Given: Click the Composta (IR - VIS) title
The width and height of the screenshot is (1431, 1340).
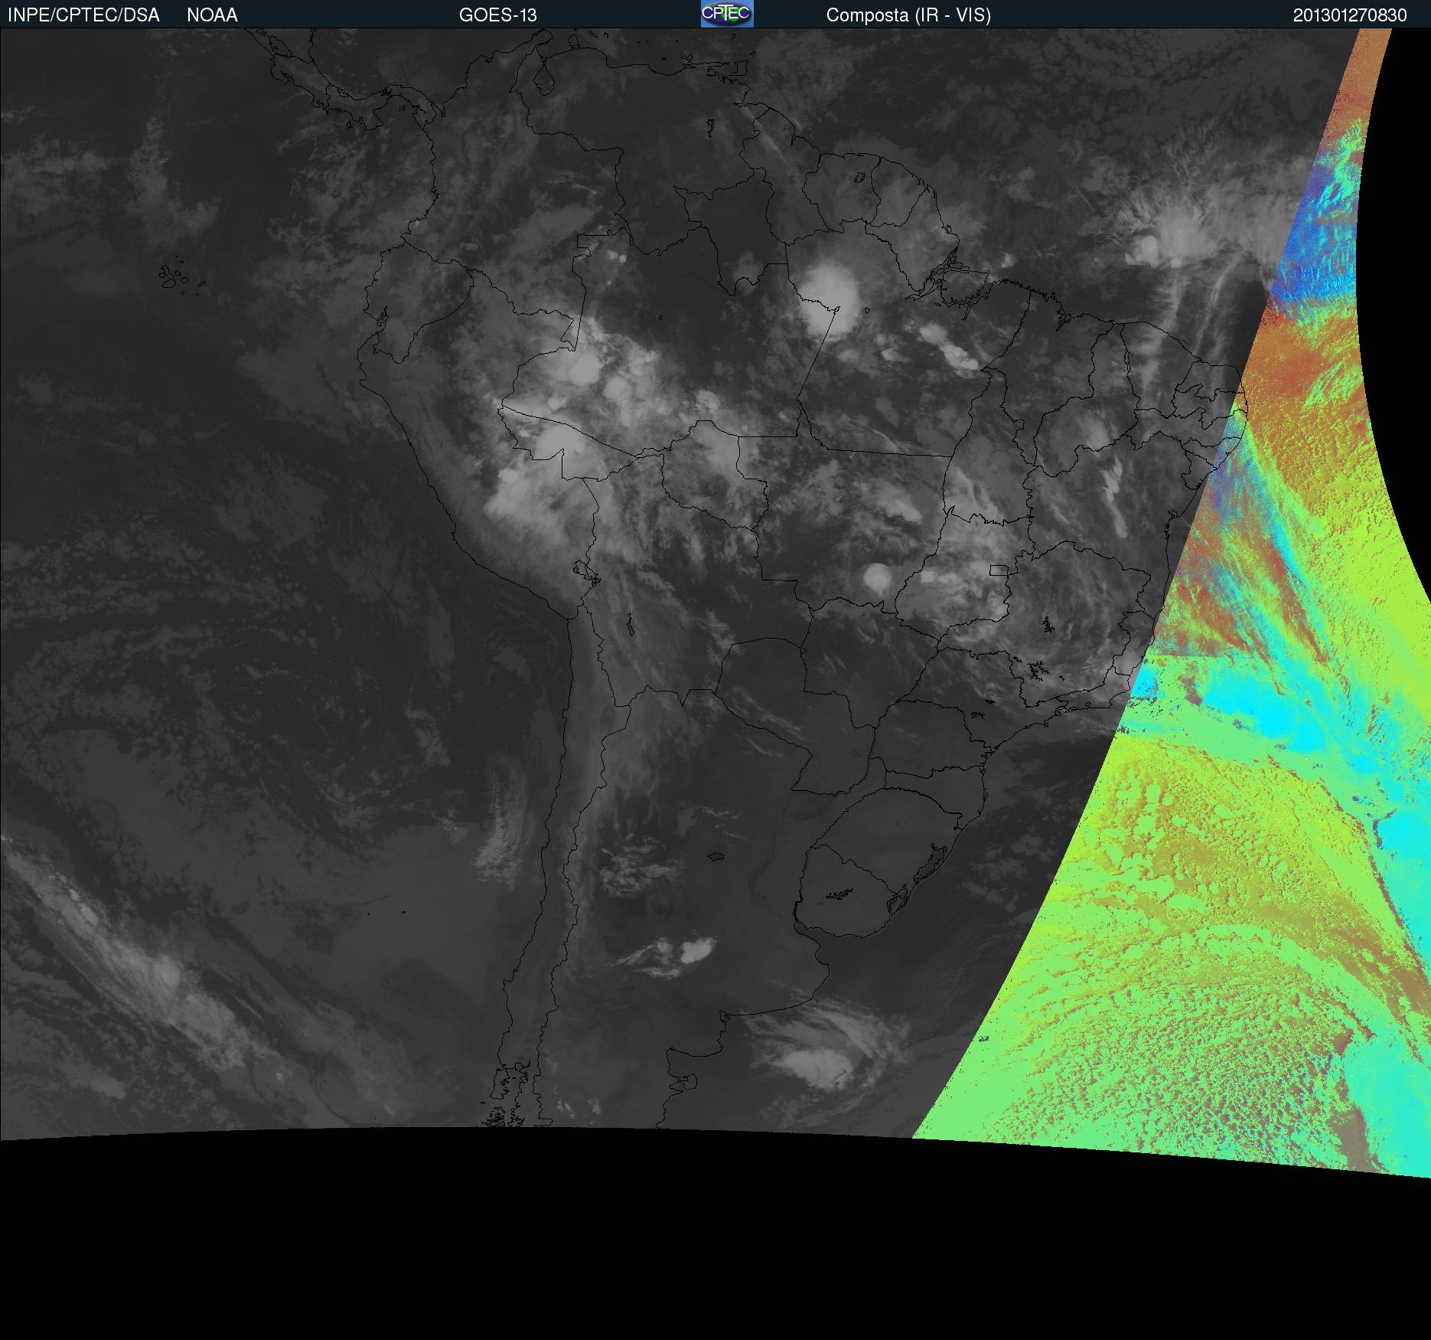Looking at the screenshot, I should (908, 15).
